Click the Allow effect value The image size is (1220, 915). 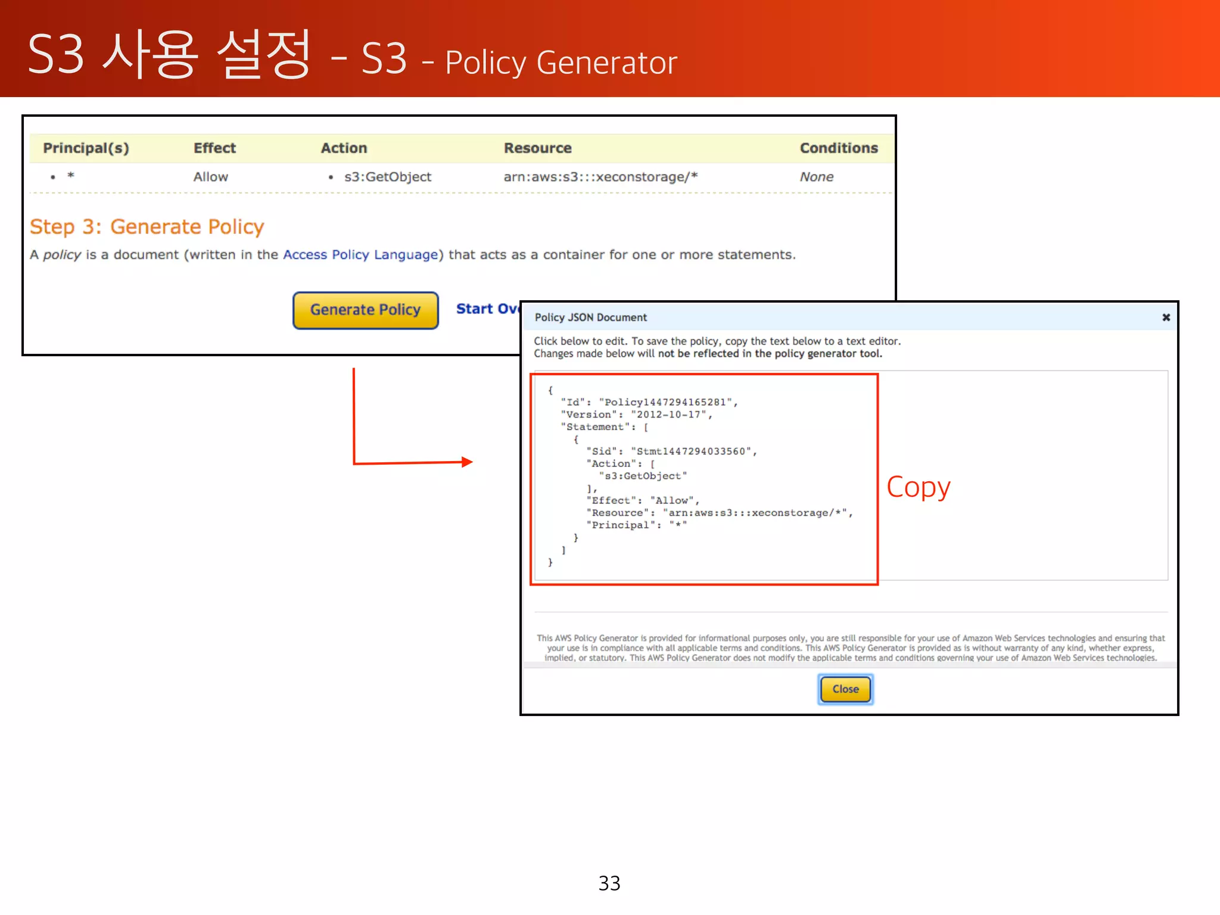210,177
